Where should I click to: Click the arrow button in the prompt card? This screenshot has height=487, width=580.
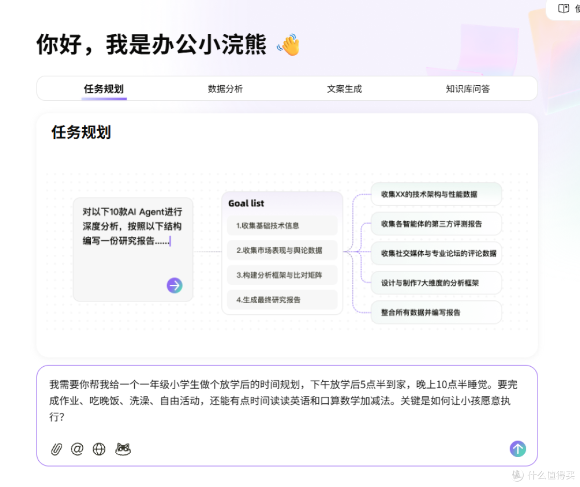(175, 285)
